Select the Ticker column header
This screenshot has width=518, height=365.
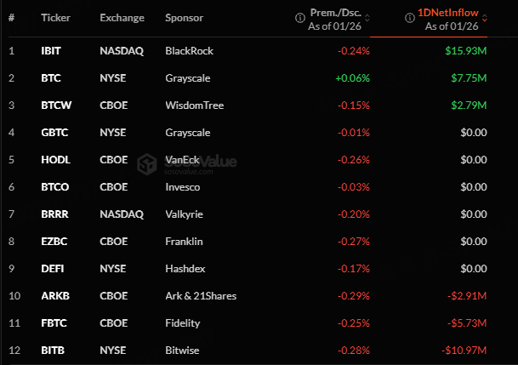(x=55, y=18)
